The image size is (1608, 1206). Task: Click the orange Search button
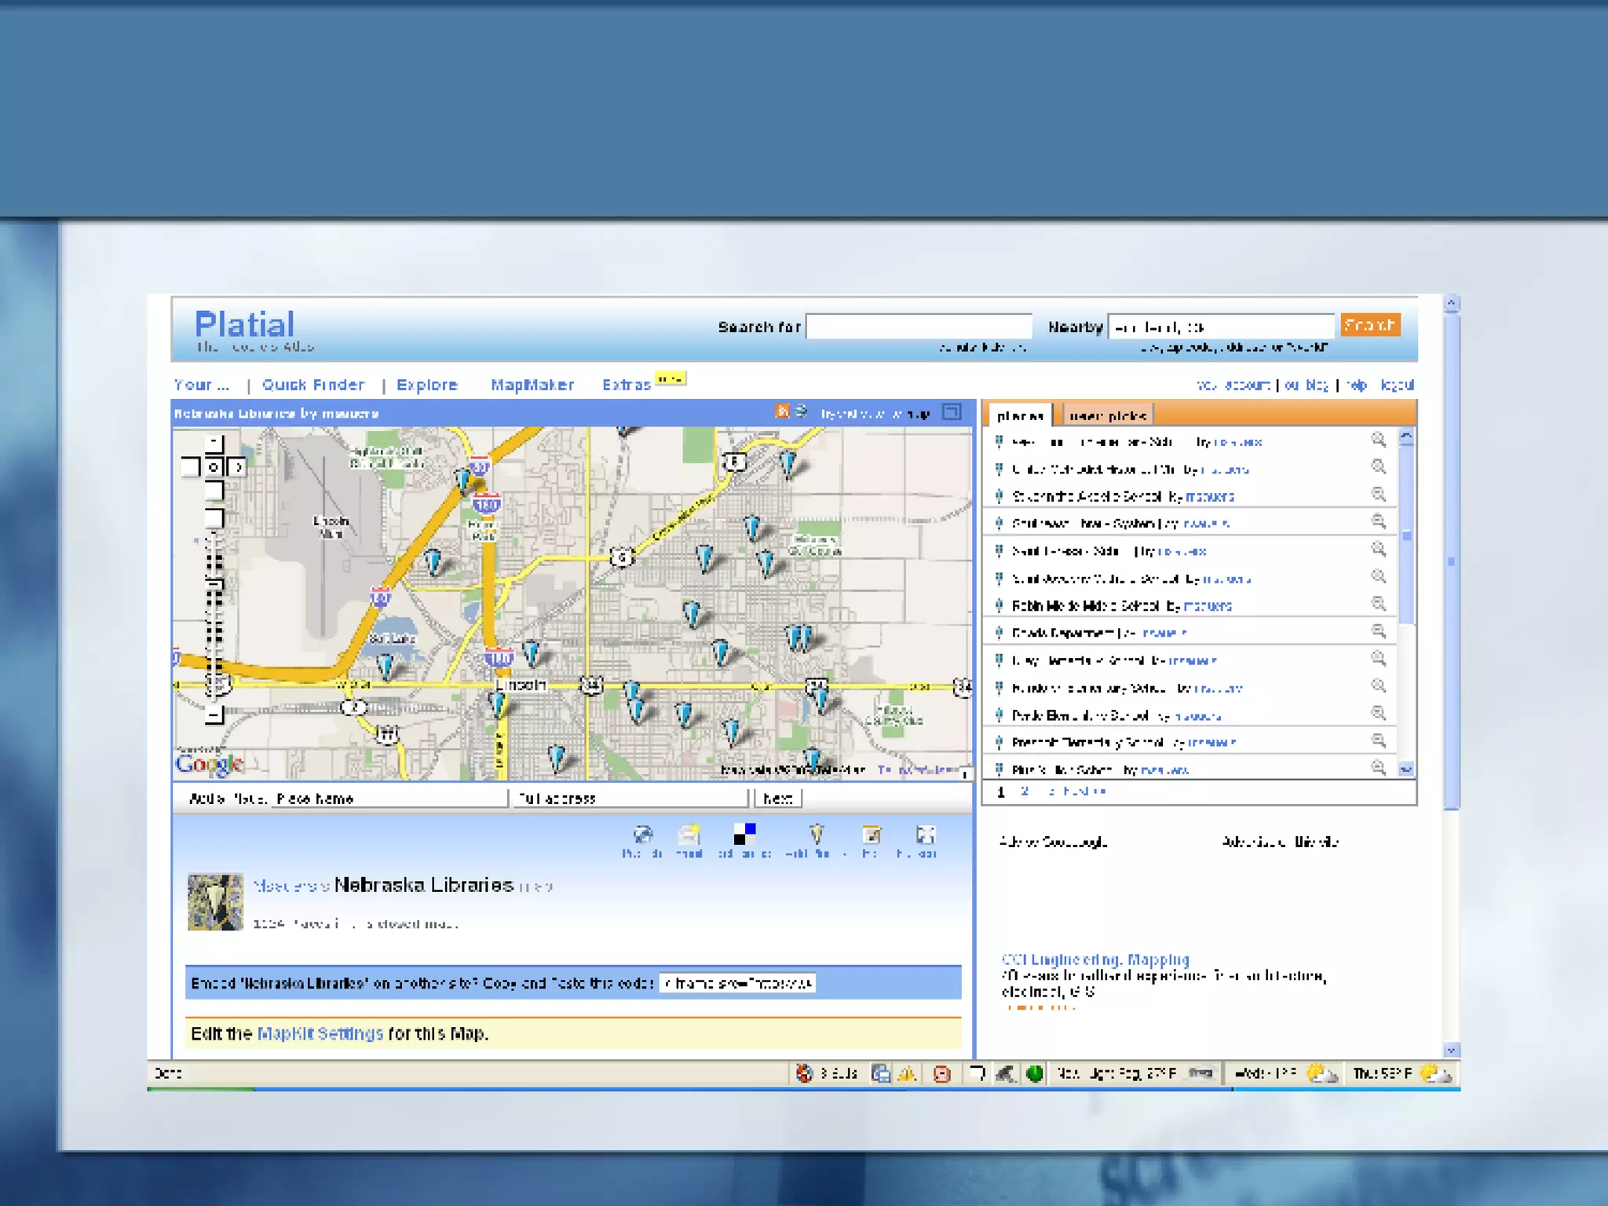1370,325
